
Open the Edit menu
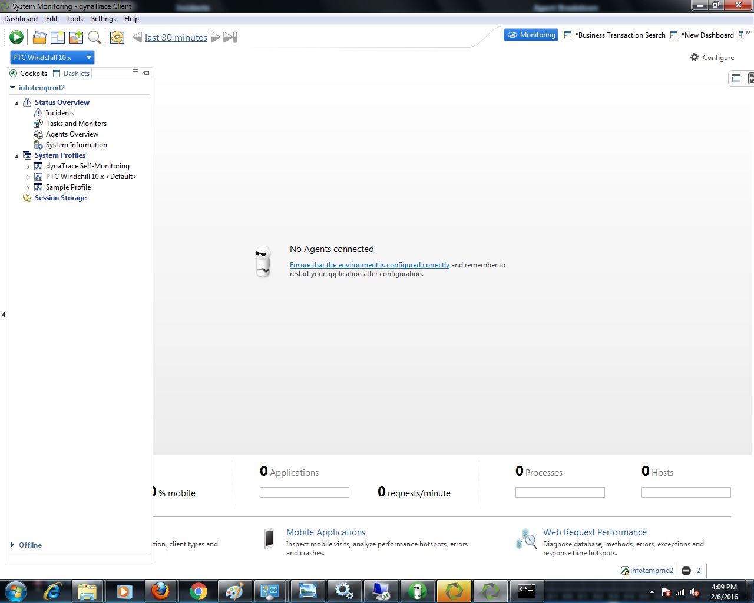pyautogui.click(x=52, y=19)
